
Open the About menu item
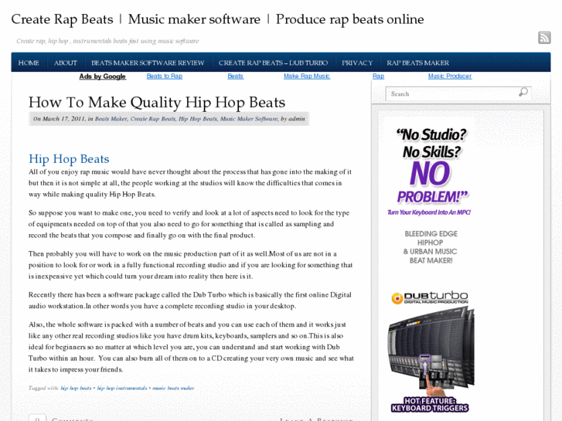tap(65, 63)
